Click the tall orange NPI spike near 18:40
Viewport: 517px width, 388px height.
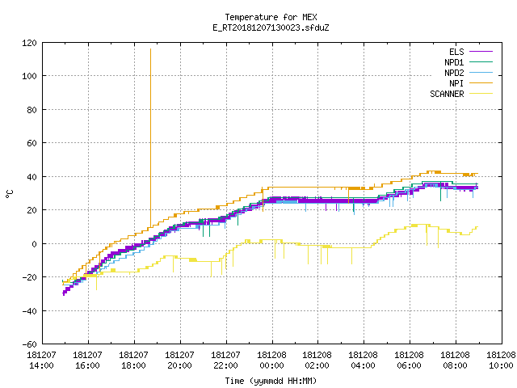coord(151,137)
